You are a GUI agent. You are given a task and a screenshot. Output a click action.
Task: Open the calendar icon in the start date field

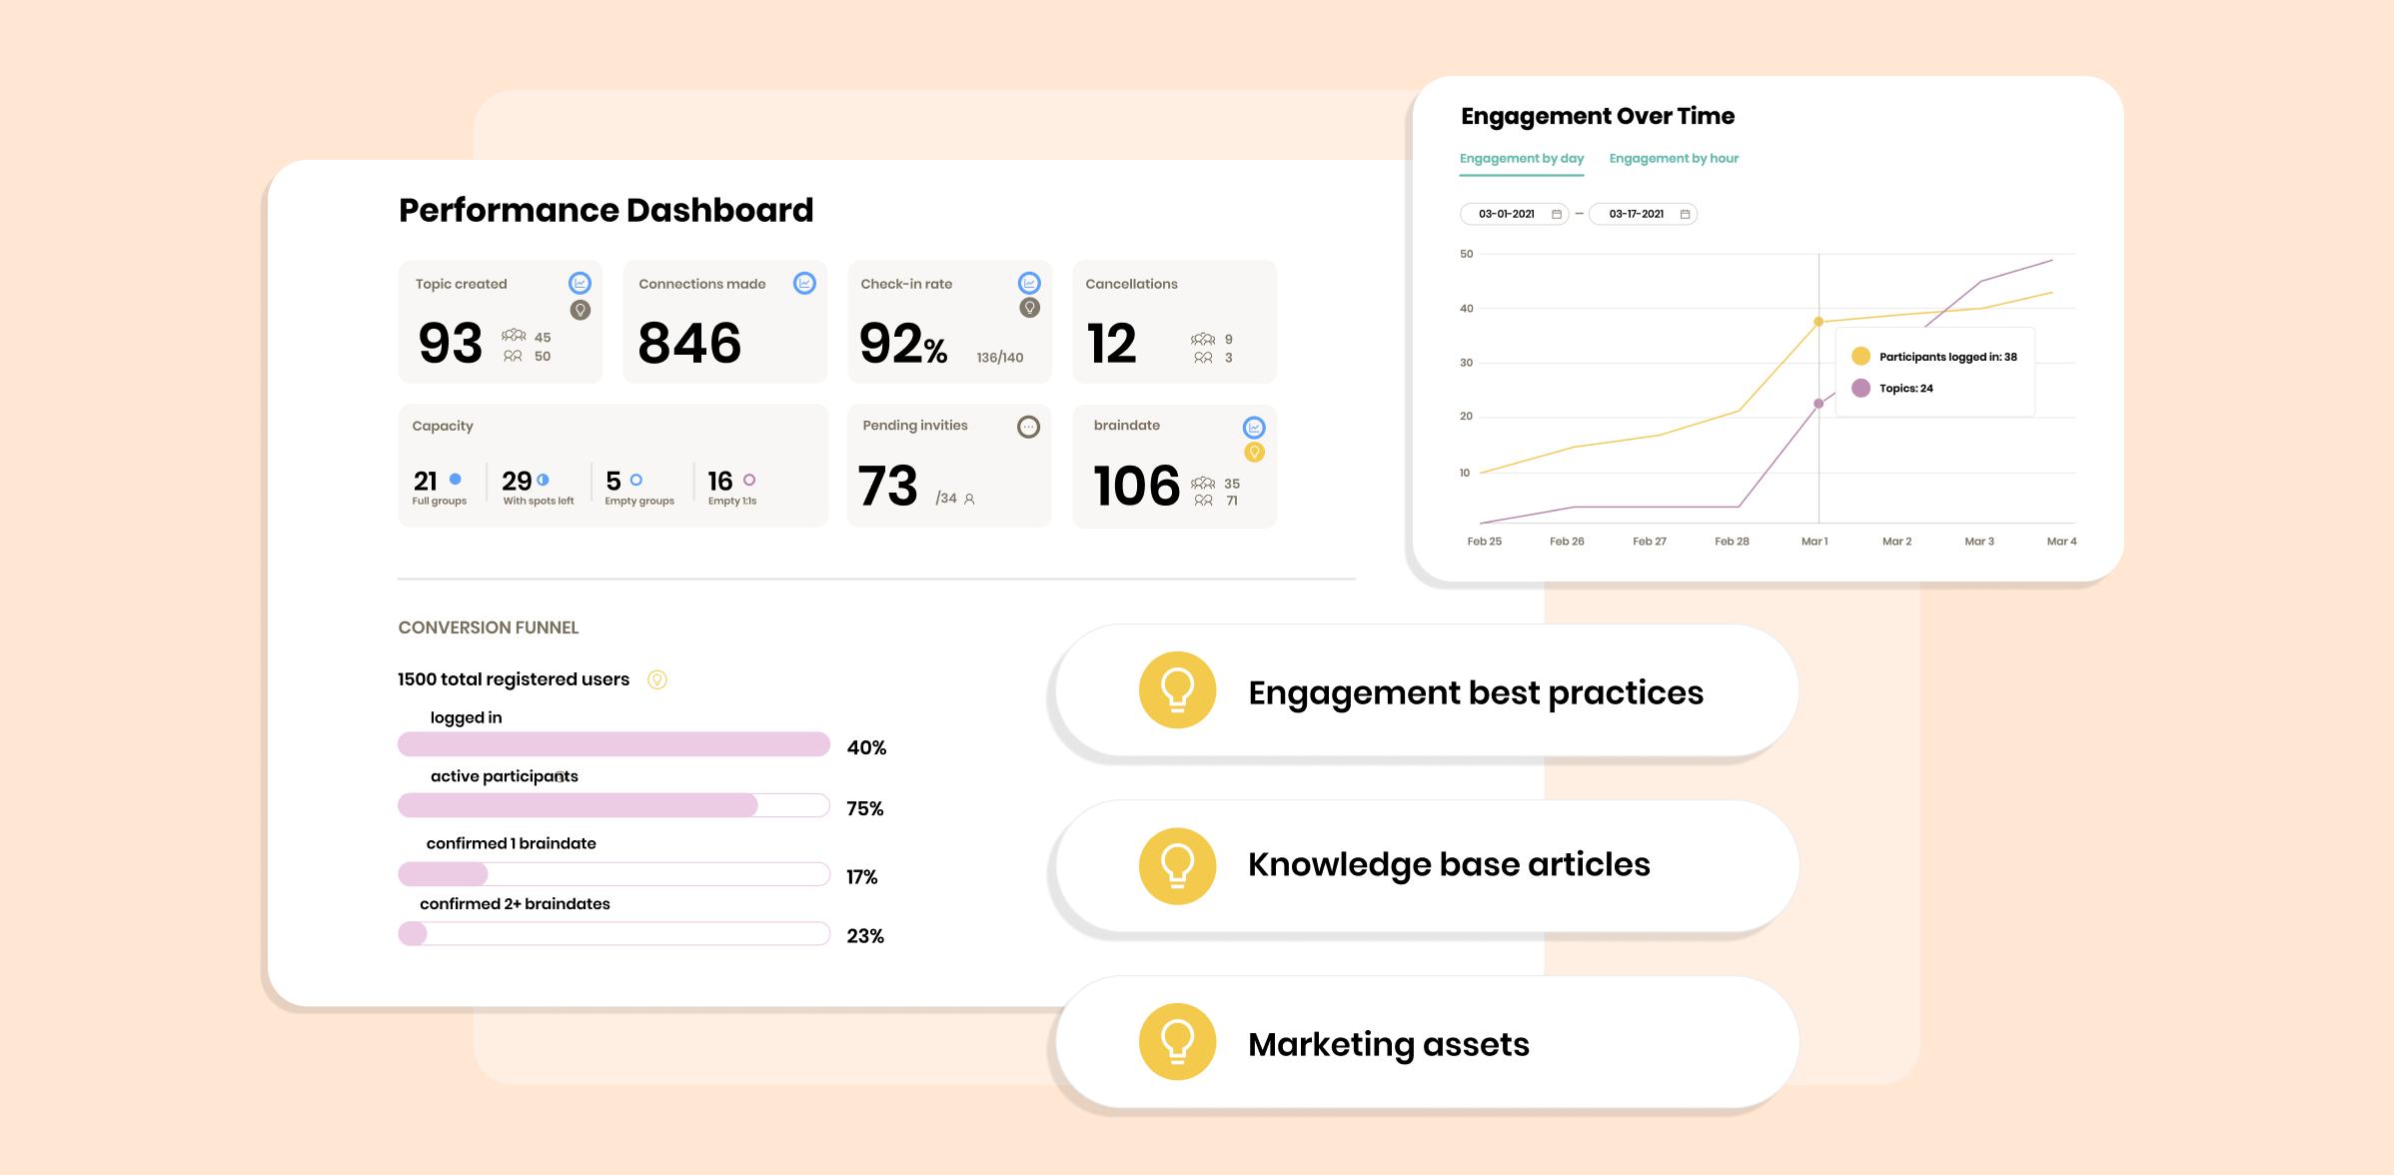[1556, 213]
